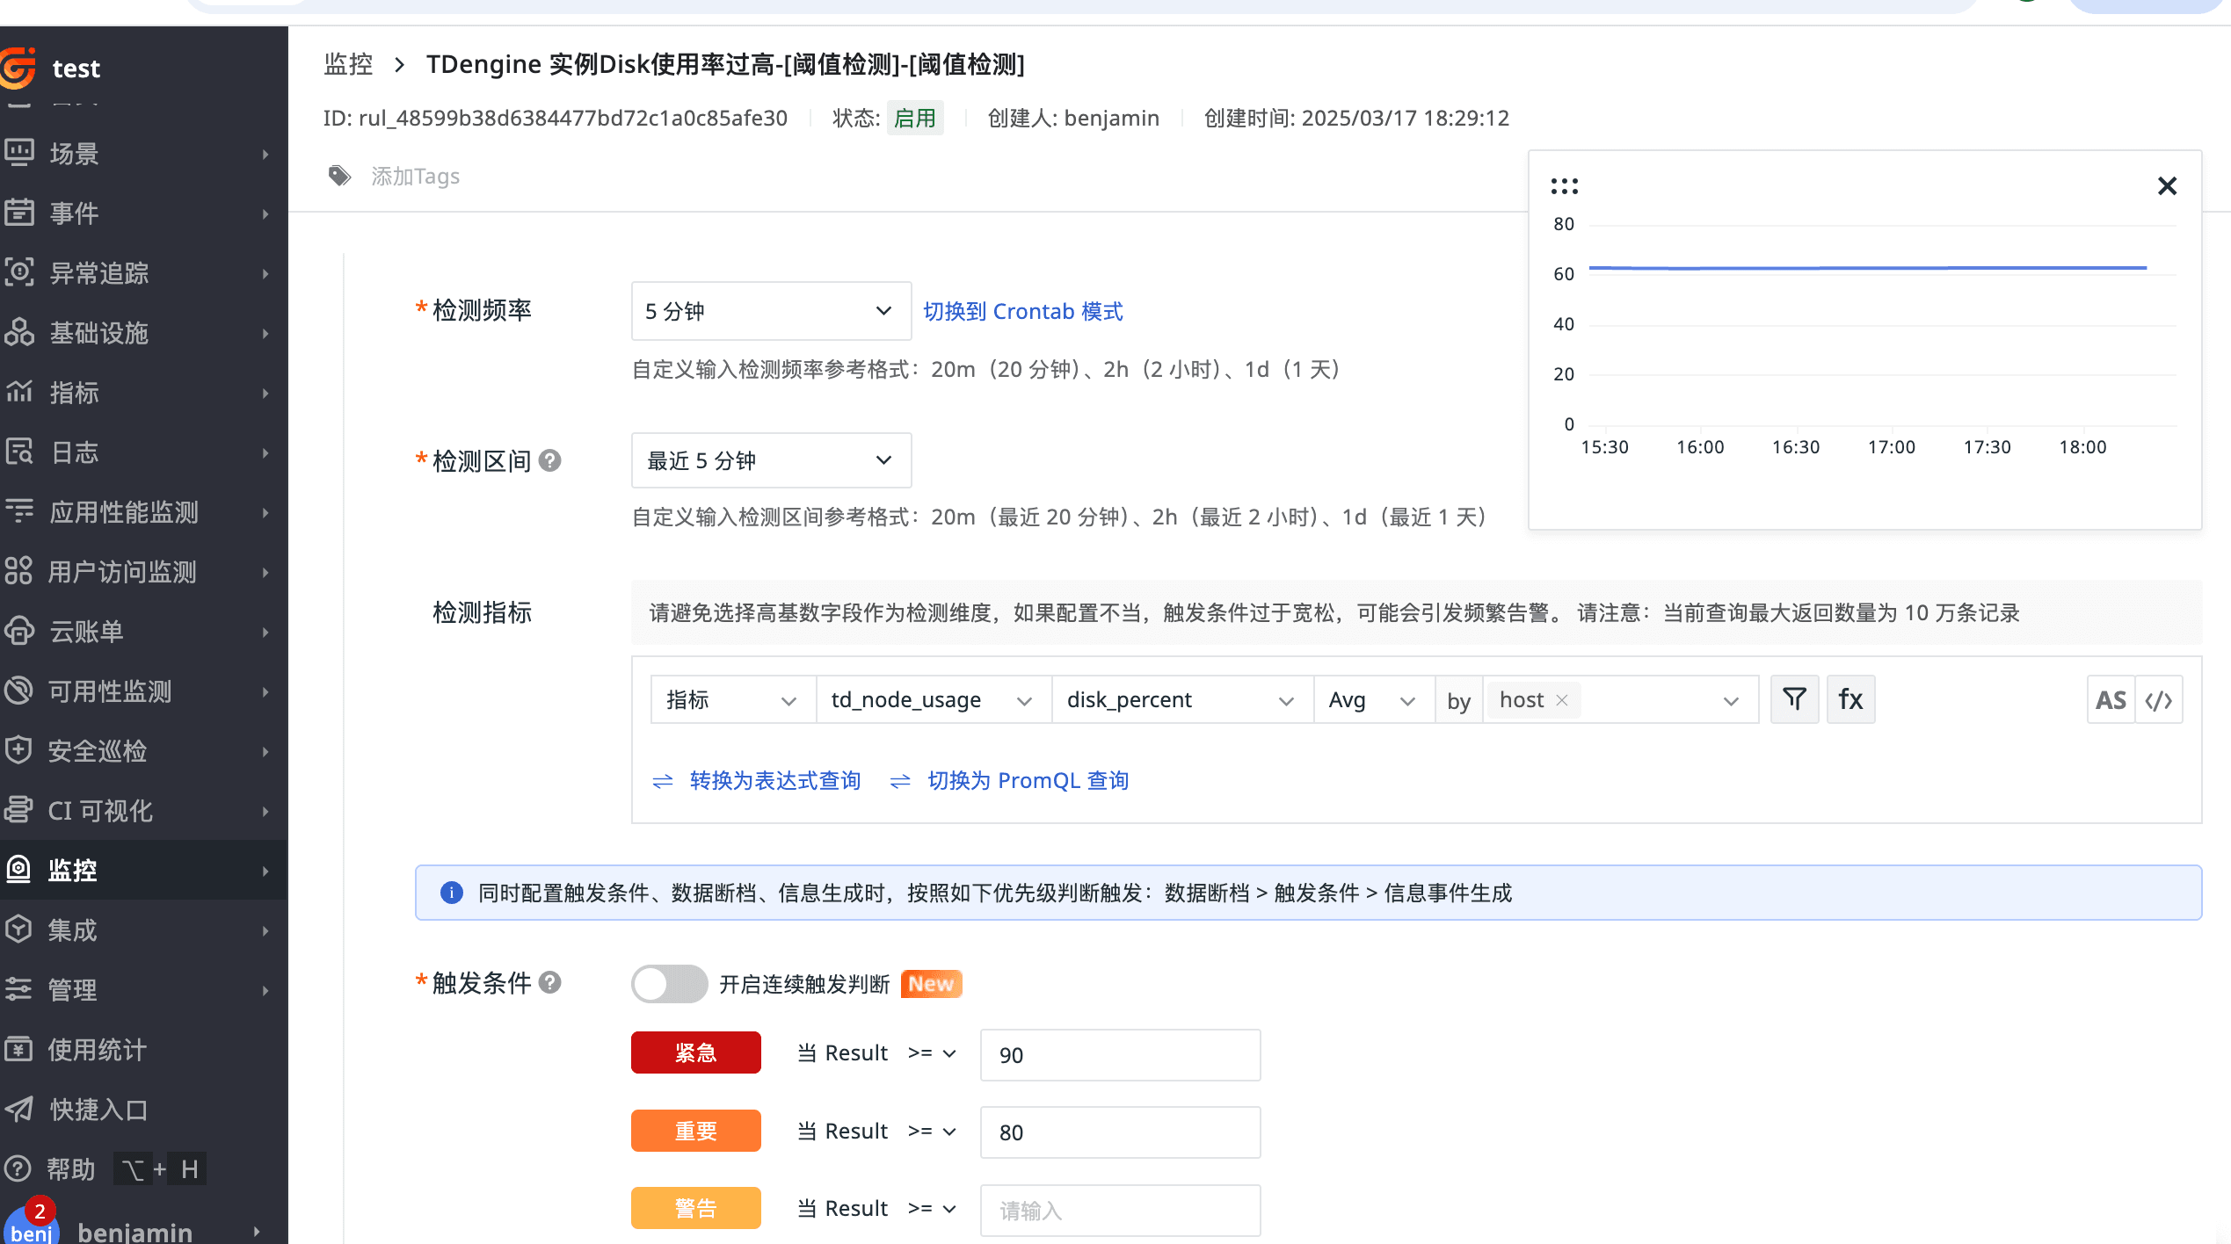Click the 异常追踪 sidebar icon
2231x1244 pixels.
click(19, 272)
